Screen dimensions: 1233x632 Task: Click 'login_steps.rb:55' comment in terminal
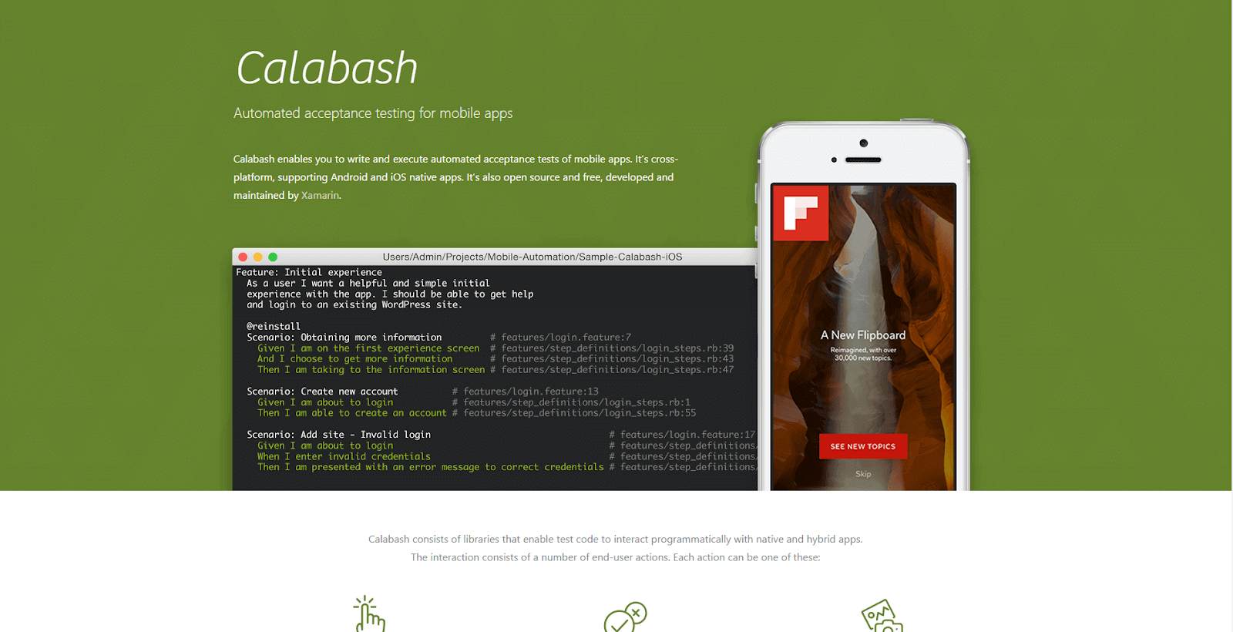pos(574,413)
